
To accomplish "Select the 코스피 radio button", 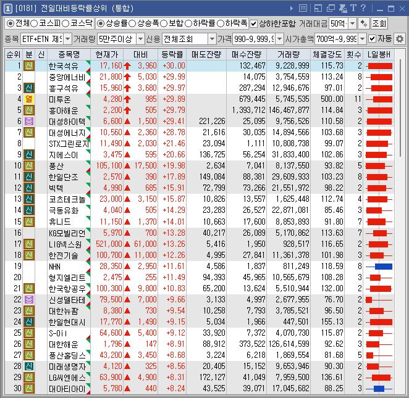I will tap(34, 23).
